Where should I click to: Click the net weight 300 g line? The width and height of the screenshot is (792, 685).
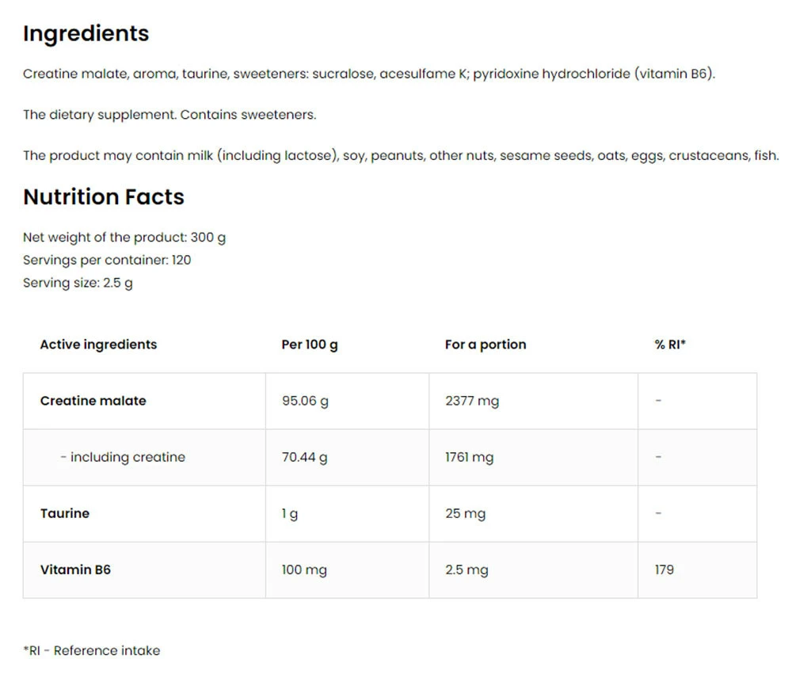(124, 238)
